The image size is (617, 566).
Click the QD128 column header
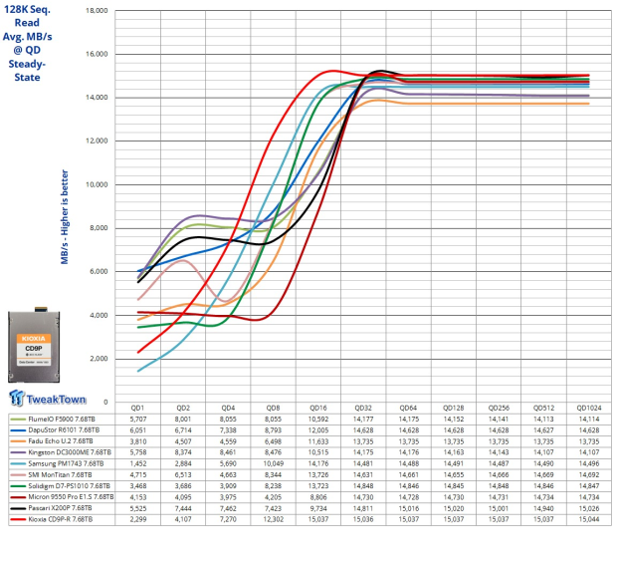454,408
